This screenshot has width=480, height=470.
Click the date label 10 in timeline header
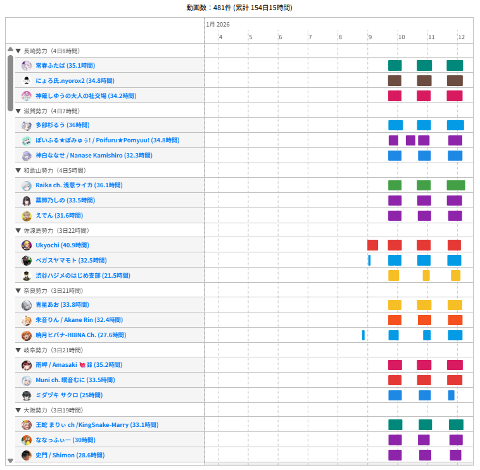401,37
